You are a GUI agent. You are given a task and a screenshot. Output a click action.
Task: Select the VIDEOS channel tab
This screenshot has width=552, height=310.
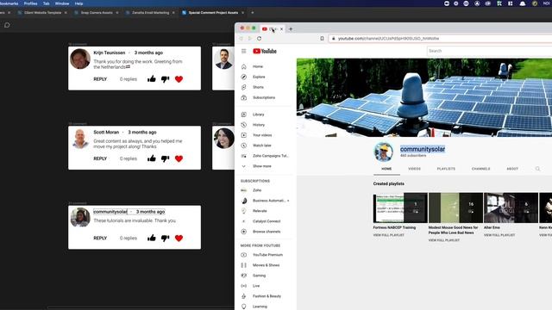pyautogui.click(x=414, y=169)
